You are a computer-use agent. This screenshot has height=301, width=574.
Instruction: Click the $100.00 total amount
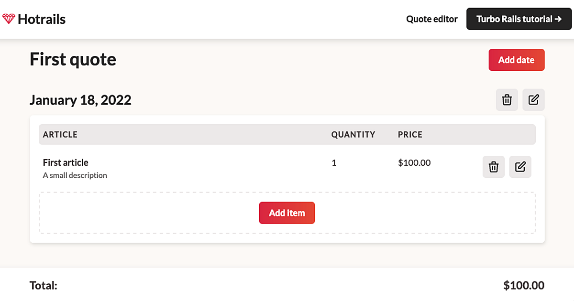[x=524, y=285]
